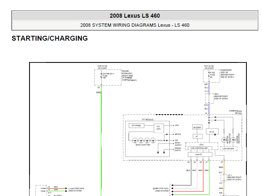Click the charge indicator LED symbol
The height and width of the screenshot is (196, 262).
point(233,140)
